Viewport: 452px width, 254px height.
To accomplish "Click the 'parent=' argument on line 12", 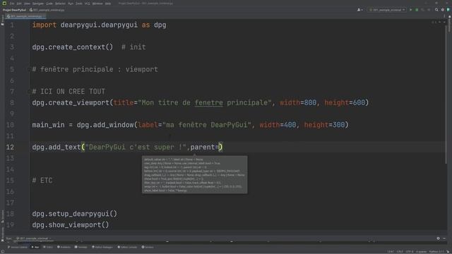I will [204, 147].
